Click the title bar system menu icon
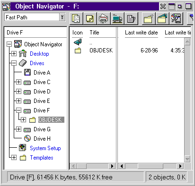Image resolution: width=195 pixels, height=186 pixels. point(6,7)
